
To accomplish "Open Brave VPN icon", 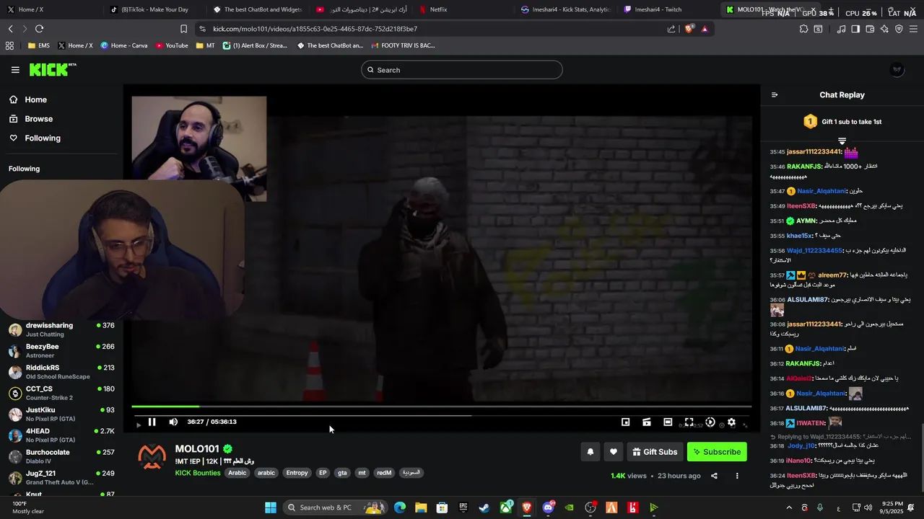I will click(899, 29).
